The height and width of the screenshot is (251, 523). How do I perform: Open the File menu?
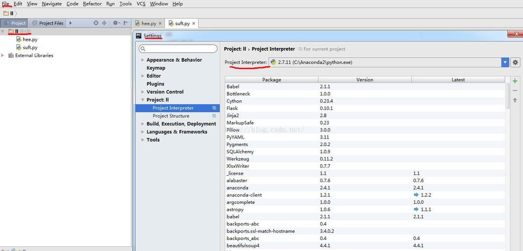tap(6, 4)
